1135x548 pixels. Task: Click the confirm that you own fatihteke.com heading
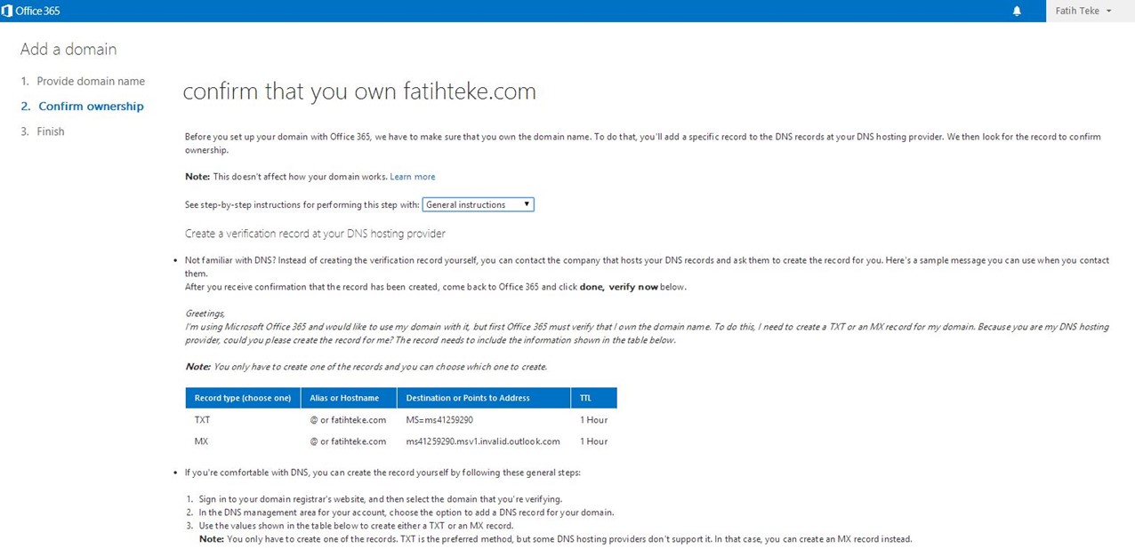[x=359, y=91]
